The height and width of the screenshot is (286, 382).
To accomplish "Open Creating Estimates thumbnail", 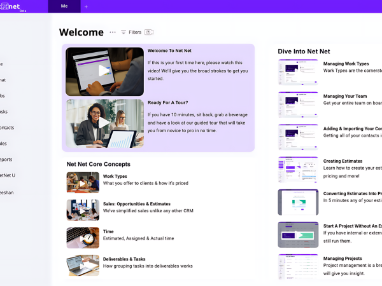I will (x=298, y=170).
